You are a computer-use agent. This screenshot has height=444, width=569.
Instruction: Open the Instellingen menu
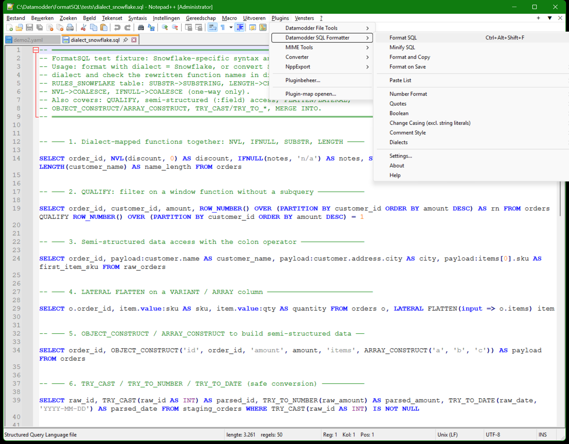coord(166,18)
